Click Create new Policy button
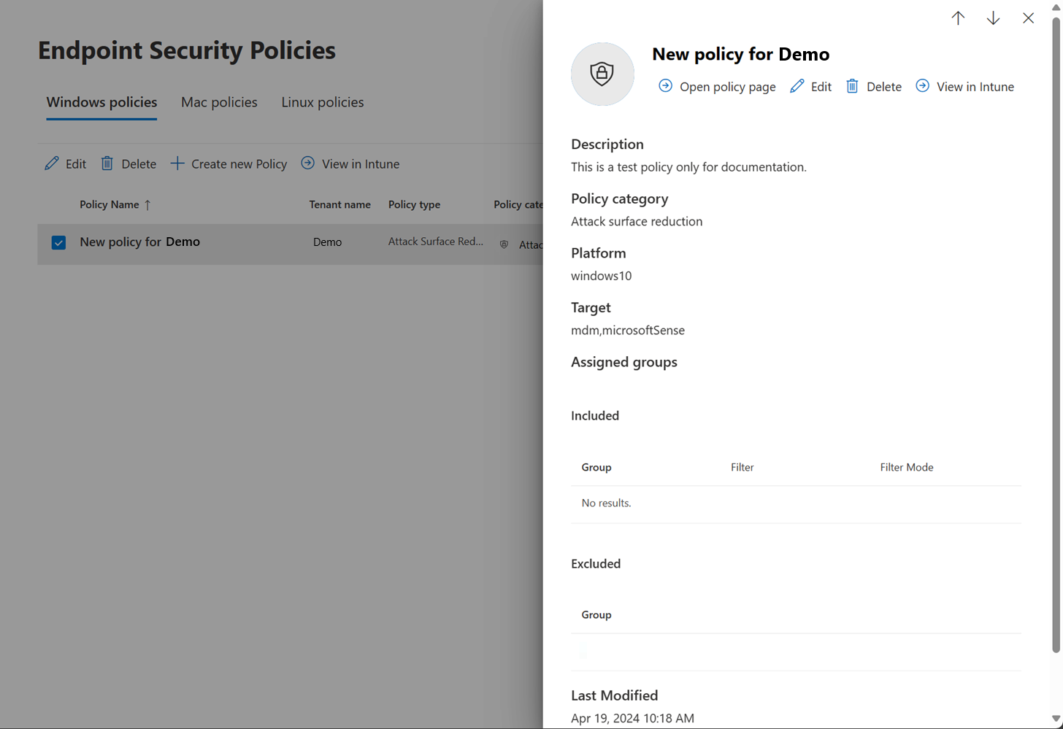The height and width of the screenshot is (729, 1063). (229, 163)
